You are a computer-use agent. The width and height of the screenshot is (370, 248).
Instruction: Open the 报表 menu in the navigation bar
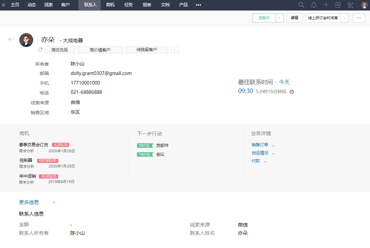point(147,5)
